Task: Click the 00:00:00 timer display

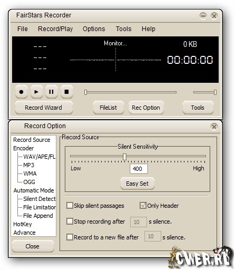Action: tap(190, 60)
